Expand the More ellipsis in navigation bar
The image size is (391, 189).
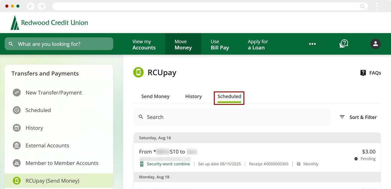312,44
